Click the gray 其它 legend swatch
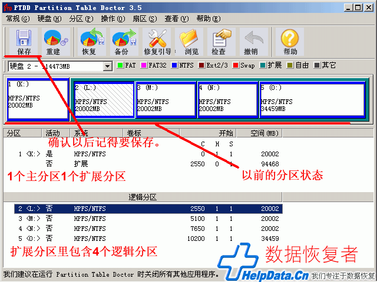 point(317,65)
